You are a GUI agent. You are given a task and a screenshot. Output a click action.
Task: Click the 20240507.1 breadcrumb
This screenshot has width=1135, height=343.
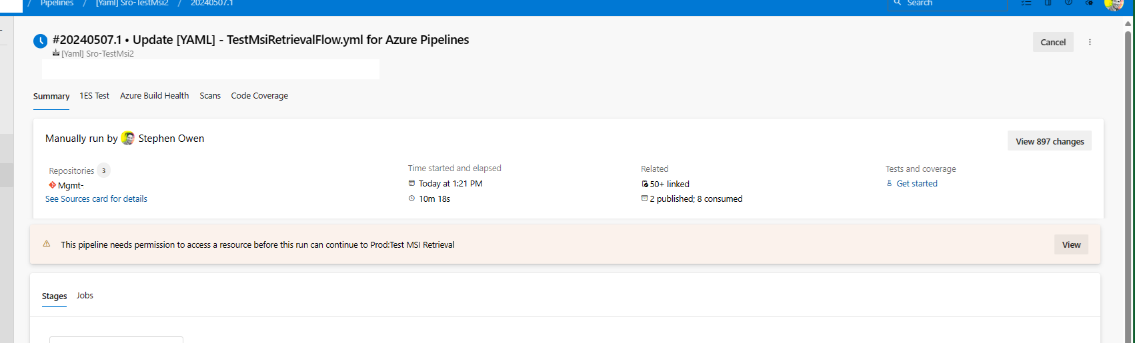point(211,3)
